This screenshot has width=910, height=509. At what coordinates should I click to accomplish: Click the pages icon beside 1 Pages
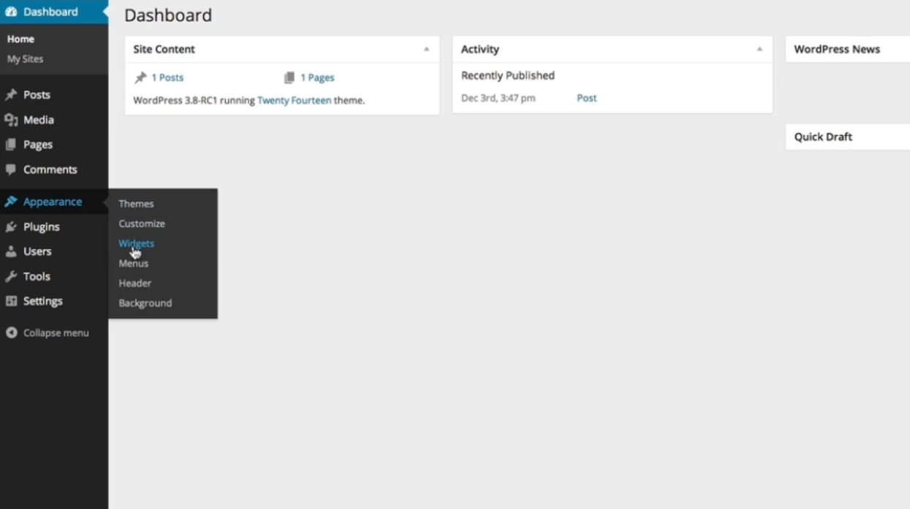[x=289, y=77]
